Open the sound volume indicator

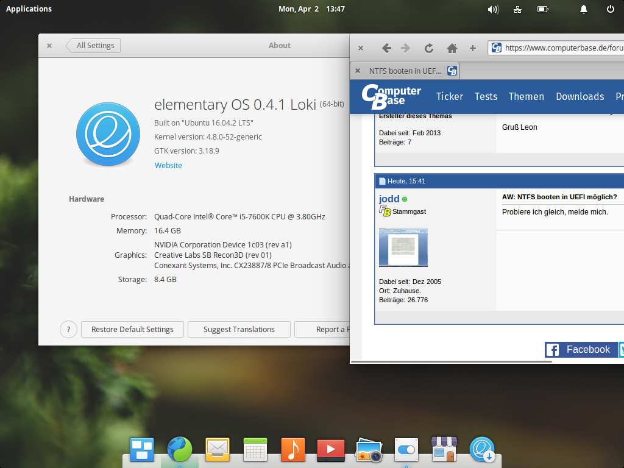pyautogui.click(x=493, y=9)
